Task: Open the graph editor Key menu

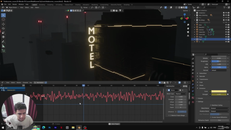Action: click(x=31, y=83)
